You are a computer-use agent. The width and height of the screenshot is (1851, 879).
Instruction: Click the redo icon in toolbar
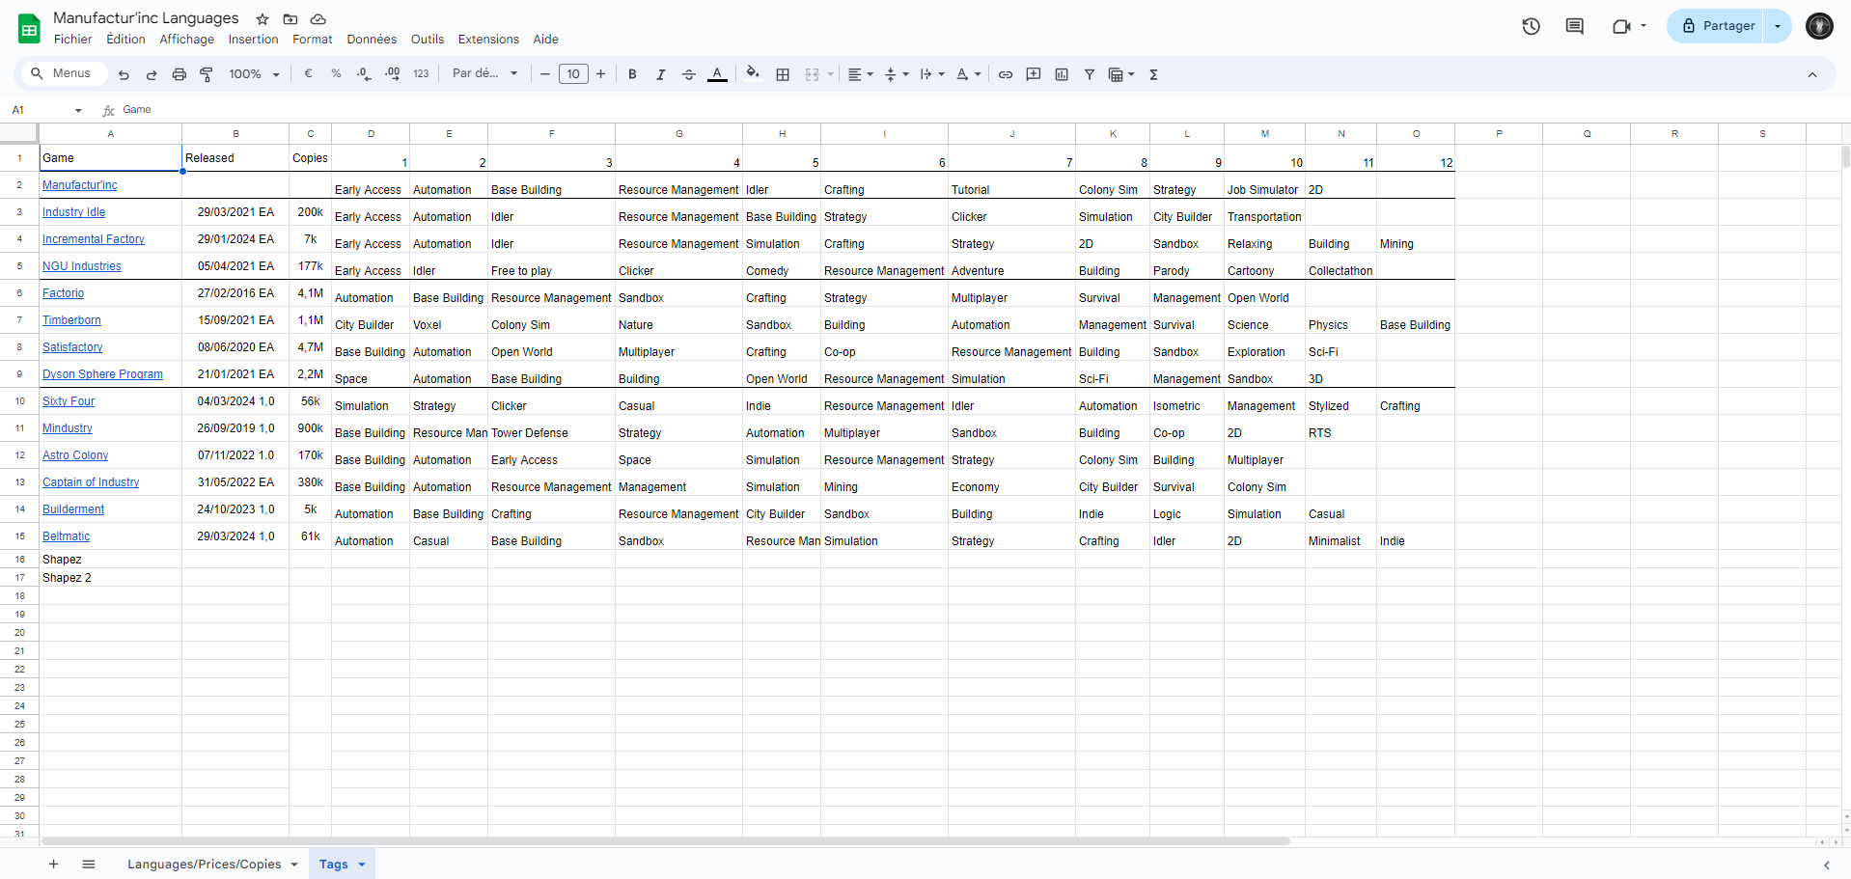pyautogui.click(x=152, y=74)
